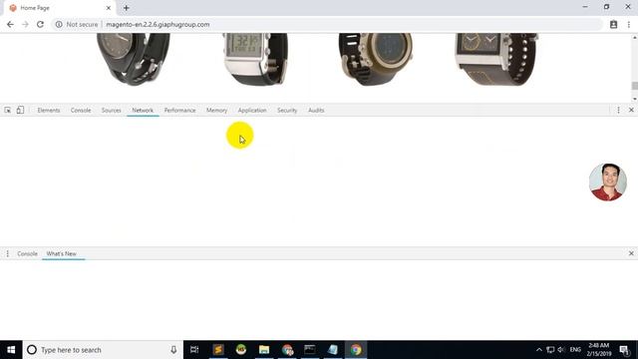
Task: Open Sublime Text from the taskbar
Action: [x=218, y=350]
